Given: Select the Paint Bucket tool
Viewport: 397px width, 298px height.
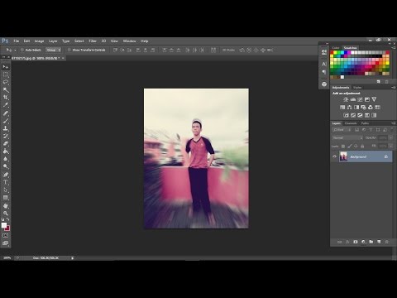Looking at the screenshot, I should coord(6,151).
